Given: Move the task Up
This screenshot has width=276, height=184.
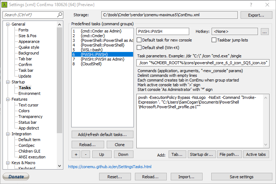Looking at the screenshot, I should pos(102,154).
